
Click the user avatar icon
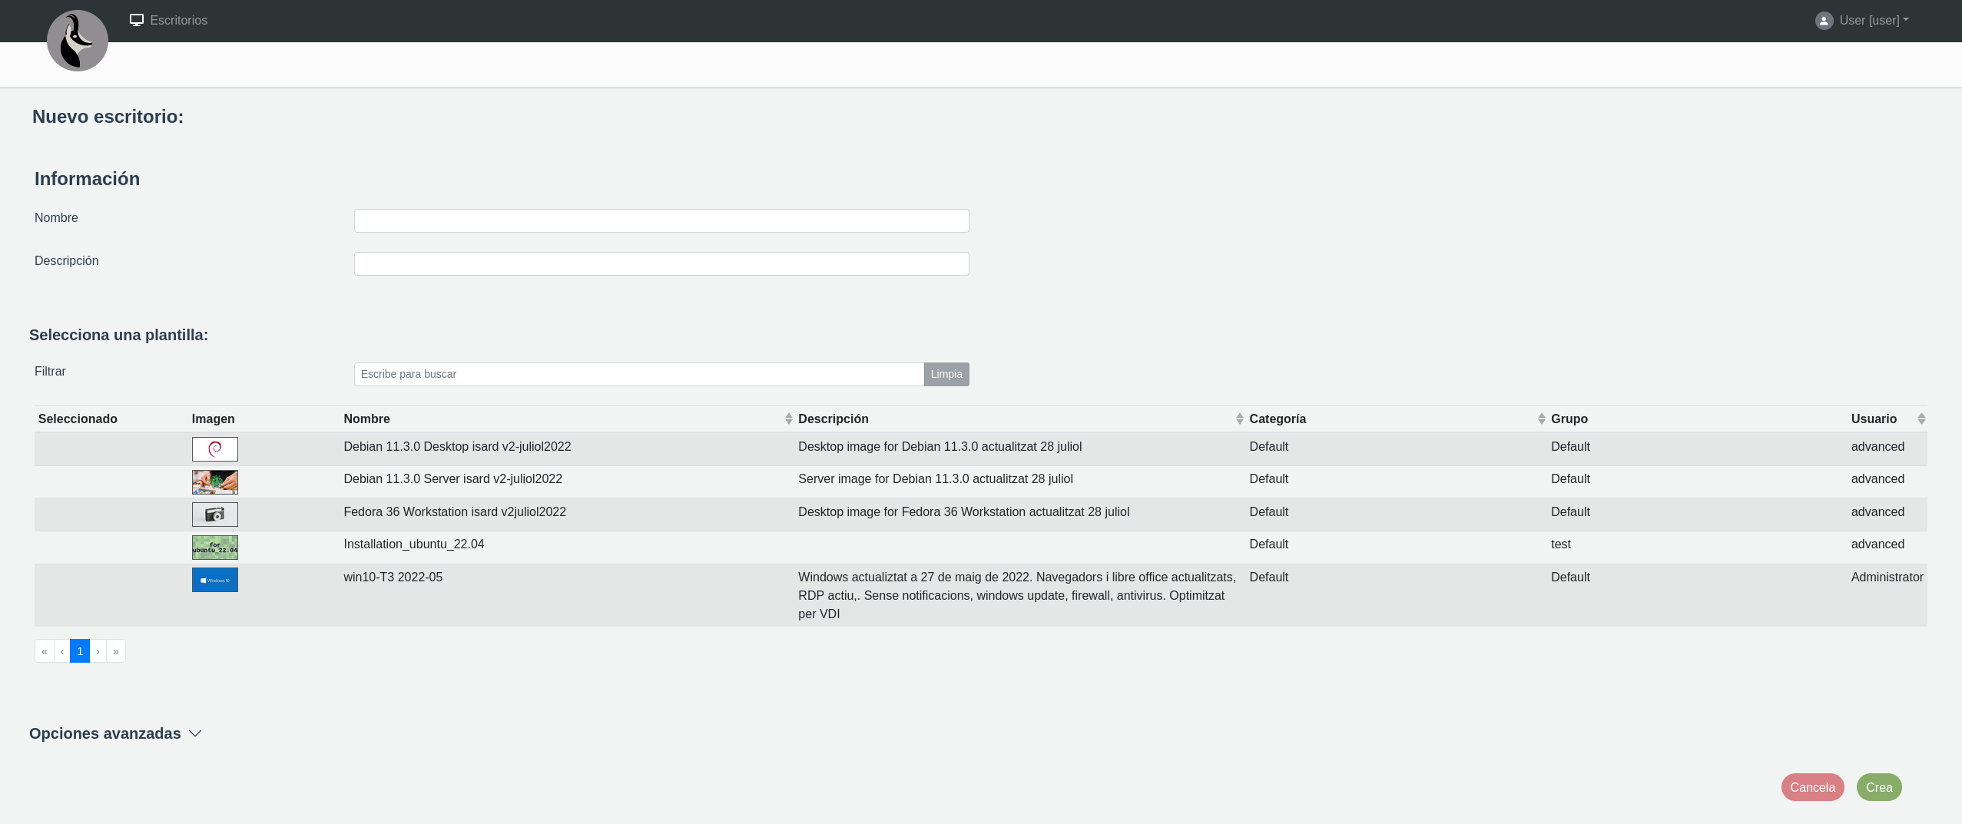click(x=1824, y=21)
